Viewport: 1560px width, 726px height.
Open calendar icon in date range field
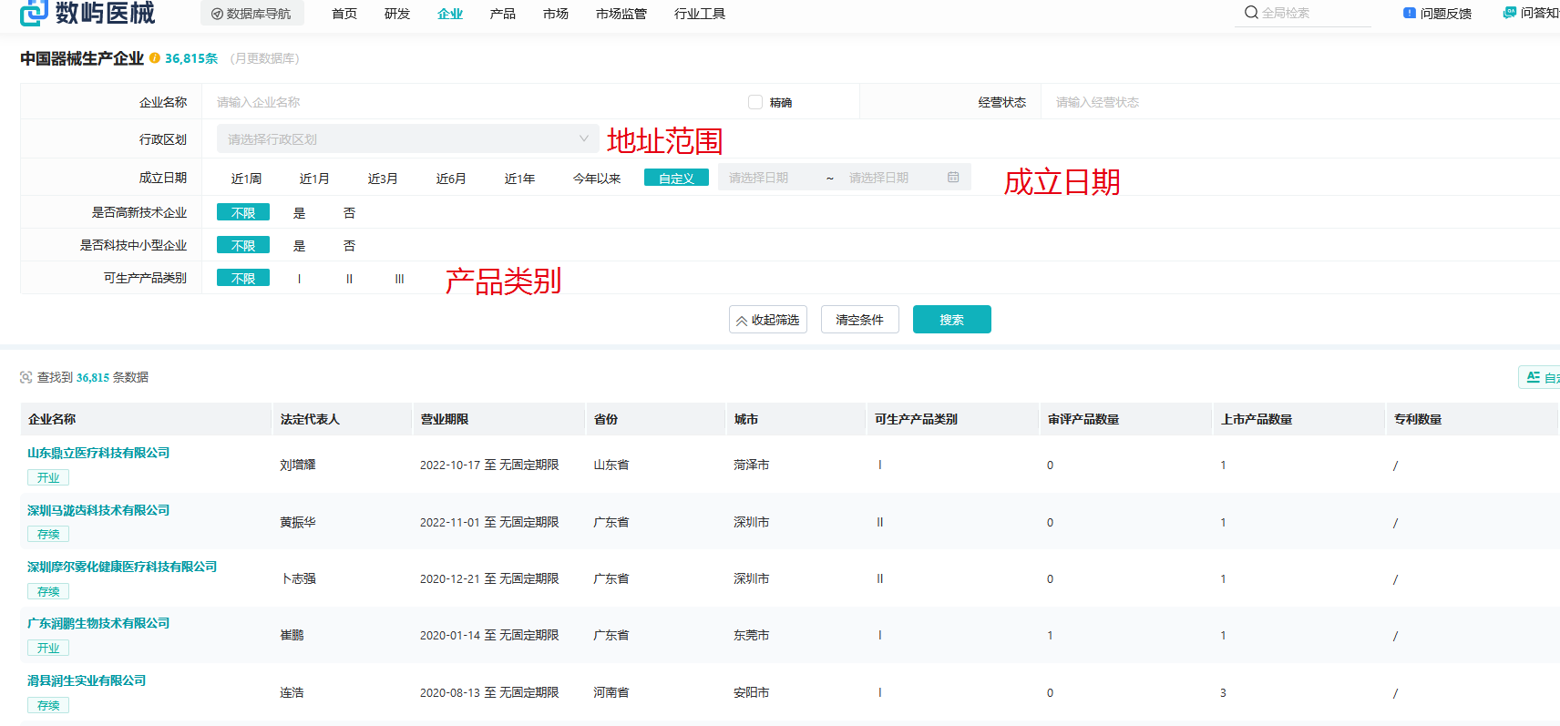coord(953,178)
